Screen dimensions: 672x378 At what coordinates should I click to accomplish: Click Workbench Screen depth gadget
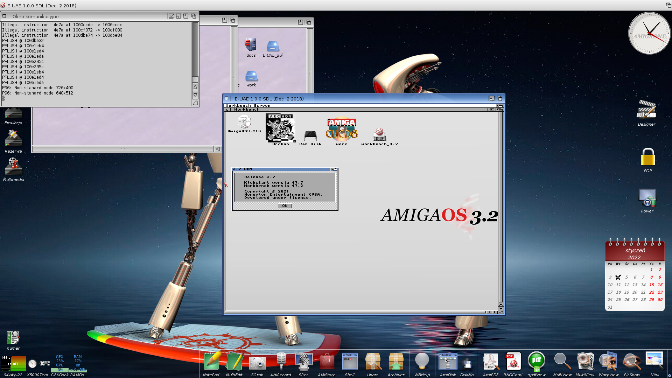click(500, 106)
